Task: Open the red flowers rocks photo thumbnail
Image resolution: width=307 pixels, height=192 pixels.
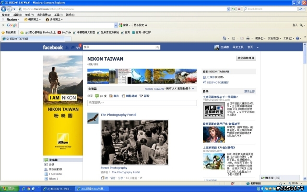Action: (x=186, y=76)
